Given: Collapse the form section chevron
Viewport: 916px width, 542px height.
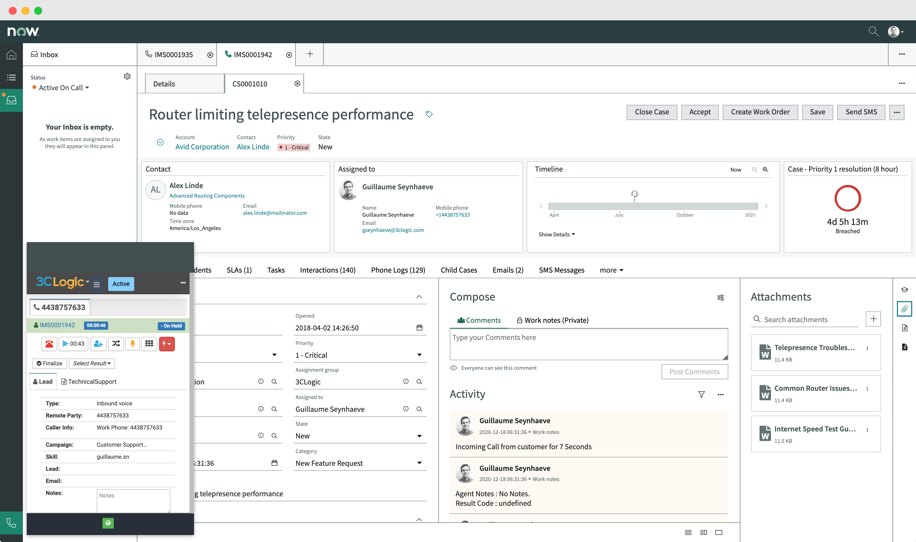Looking at the screenshot, I should (x=419, y=297).
